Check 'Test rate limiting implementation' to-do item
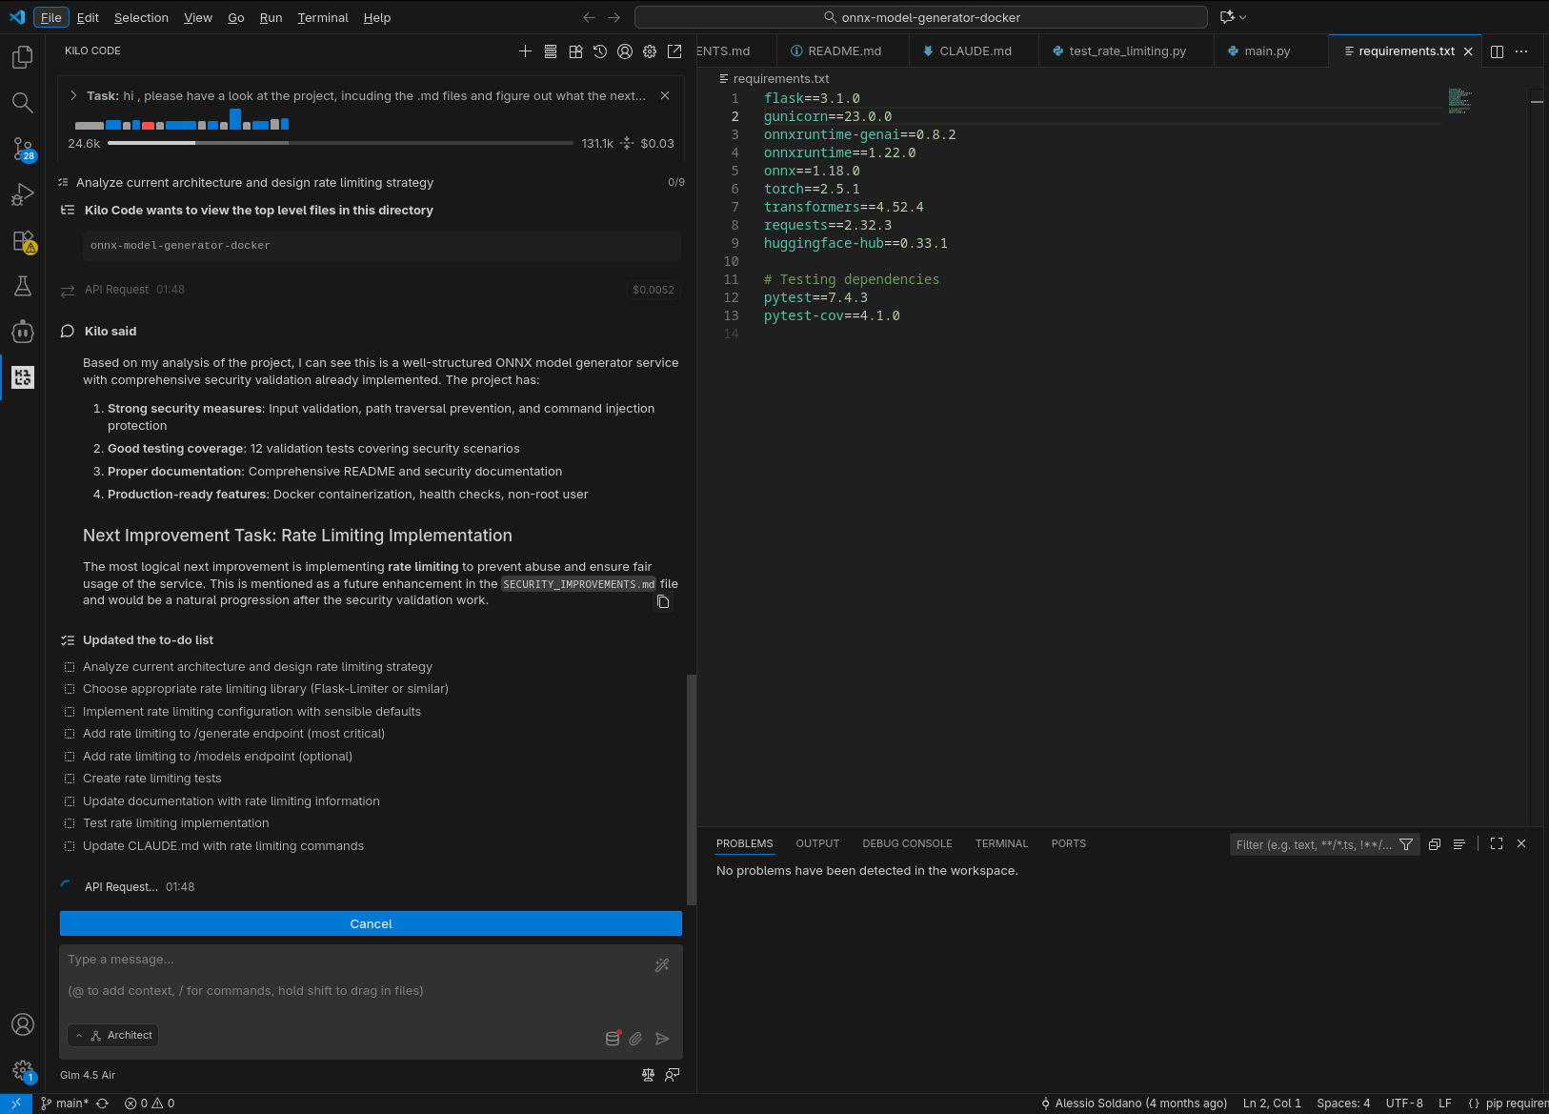 tap(70, 823)
